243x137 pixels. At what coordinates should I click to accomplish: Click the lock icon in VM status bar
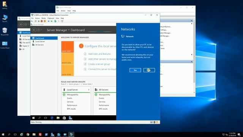(x=157, y=122)
